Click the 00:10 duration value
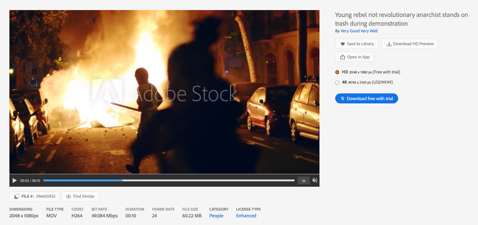This screenshot has height=225, width=478. 131,216
